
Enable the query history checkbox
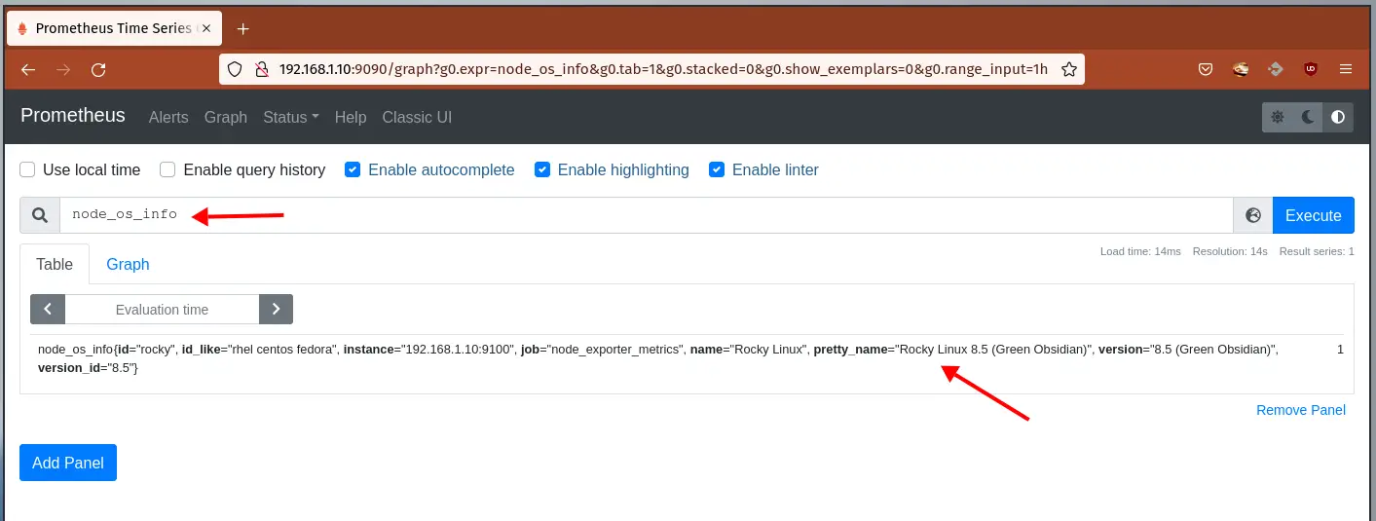(x=167, y=169)
